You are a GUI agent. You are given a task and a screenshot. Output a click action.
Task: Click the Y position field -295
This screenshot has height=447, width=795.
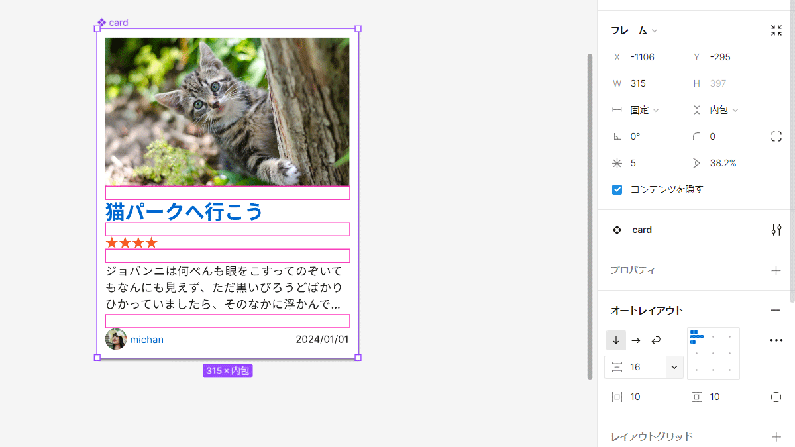pos(720,57)
